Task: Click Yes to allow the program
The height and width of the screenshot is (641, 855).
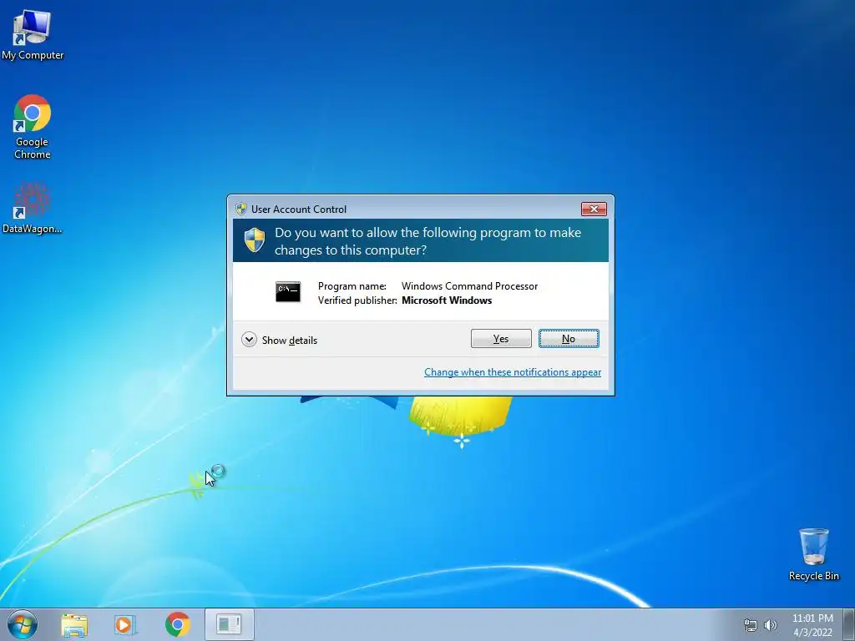Action: point(501,339)
